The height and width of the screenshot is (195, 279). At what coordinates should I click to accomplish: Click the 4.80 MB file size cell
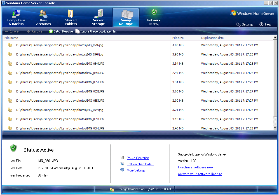(x=178, y=45)
